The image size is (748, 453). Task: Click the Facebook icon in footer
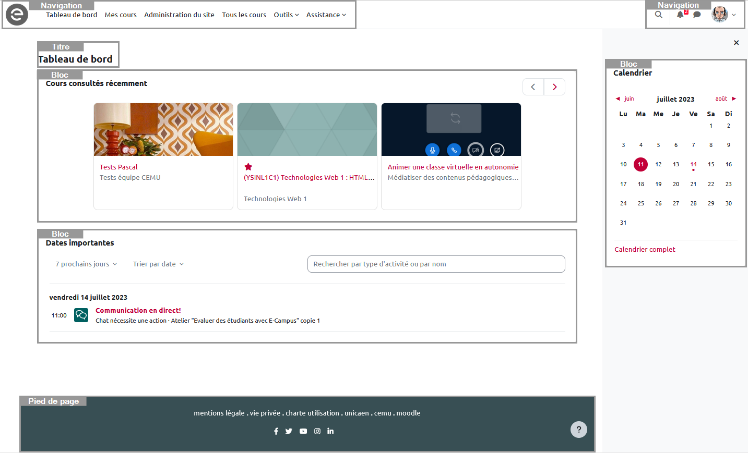[x=276, y=431]
